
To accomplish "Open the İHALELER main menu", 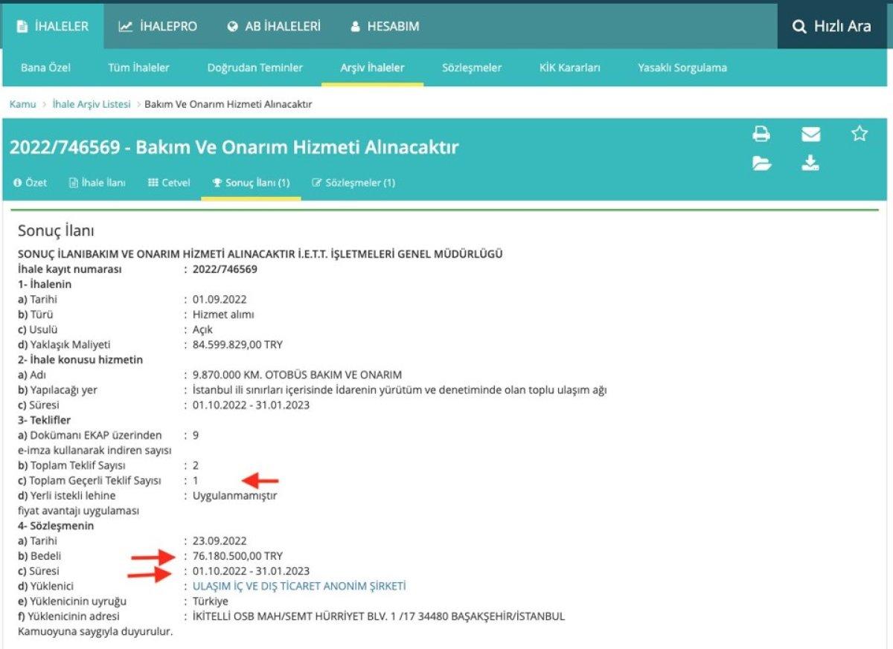I will pyautogui.click(x=52, y=27).
